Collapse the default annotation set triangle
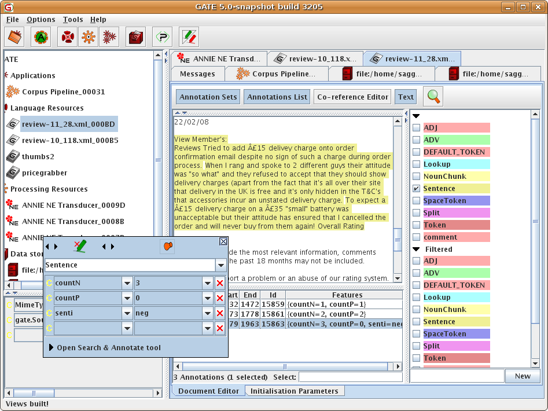Image resolution: width=548 pixels, height=411 pixels. (x=416, y=116)
